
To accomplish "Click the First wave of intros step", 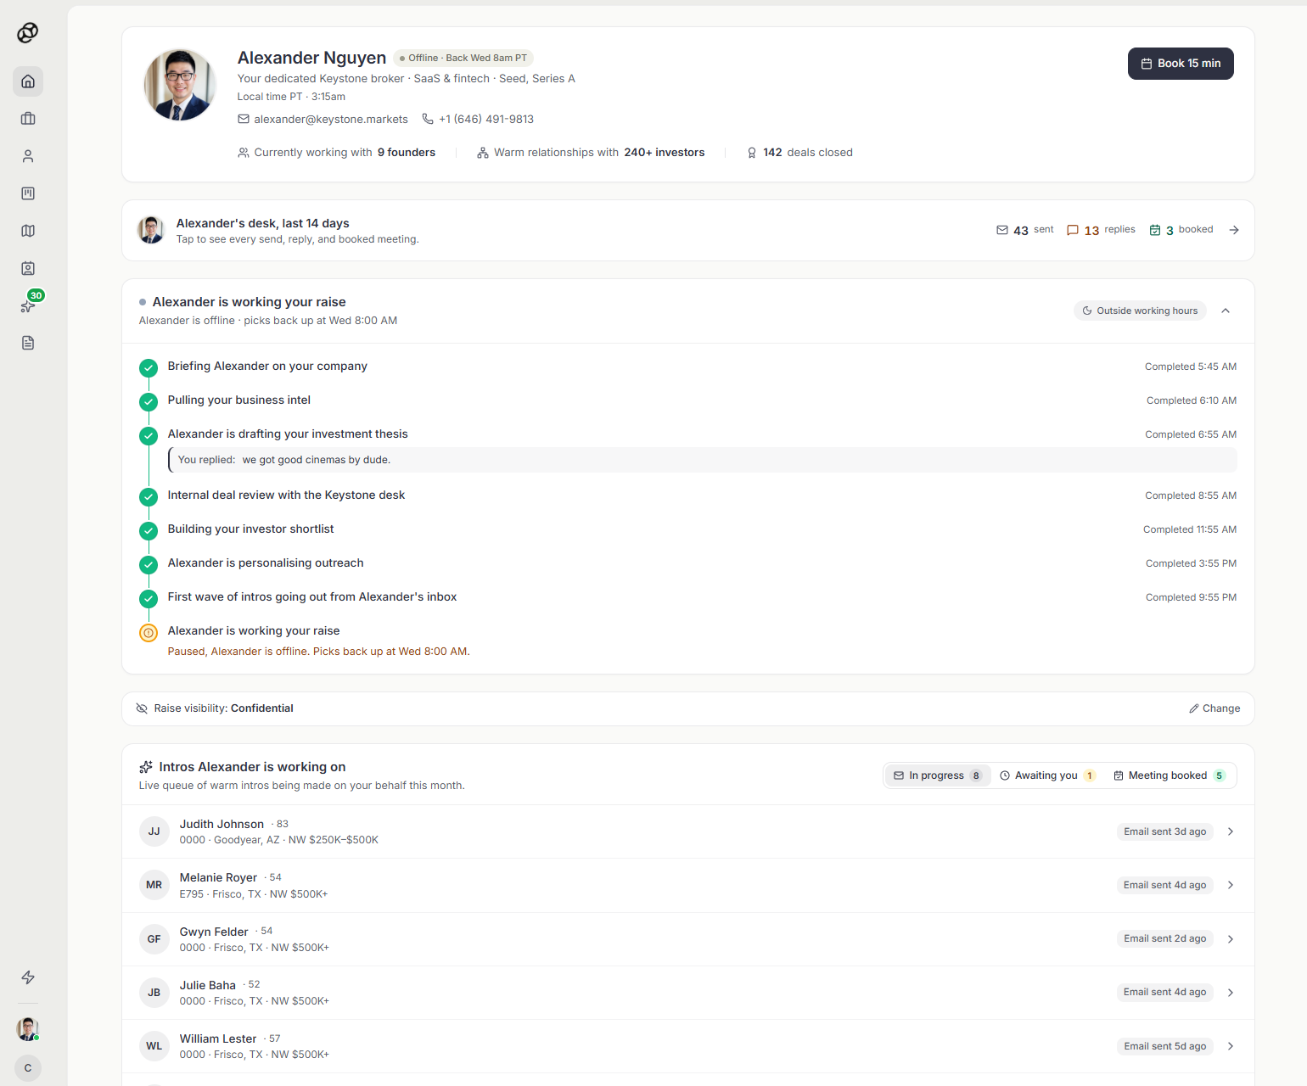I will 312,597.
